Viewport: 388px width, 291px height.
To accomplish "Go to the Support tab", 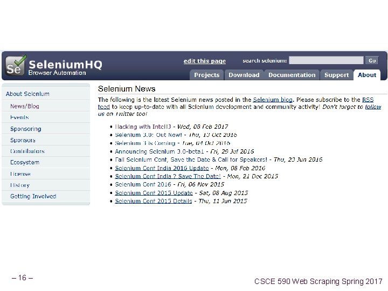I will click(x=336, y=75).
